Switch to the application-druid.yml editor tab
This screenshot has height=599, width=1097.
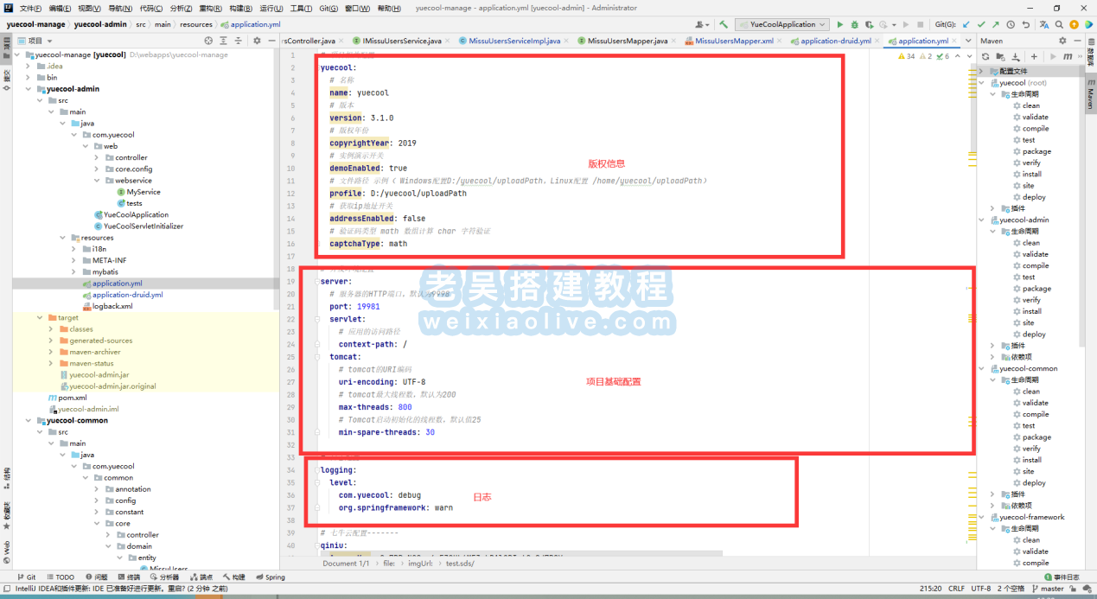click(x=835, y=41)
